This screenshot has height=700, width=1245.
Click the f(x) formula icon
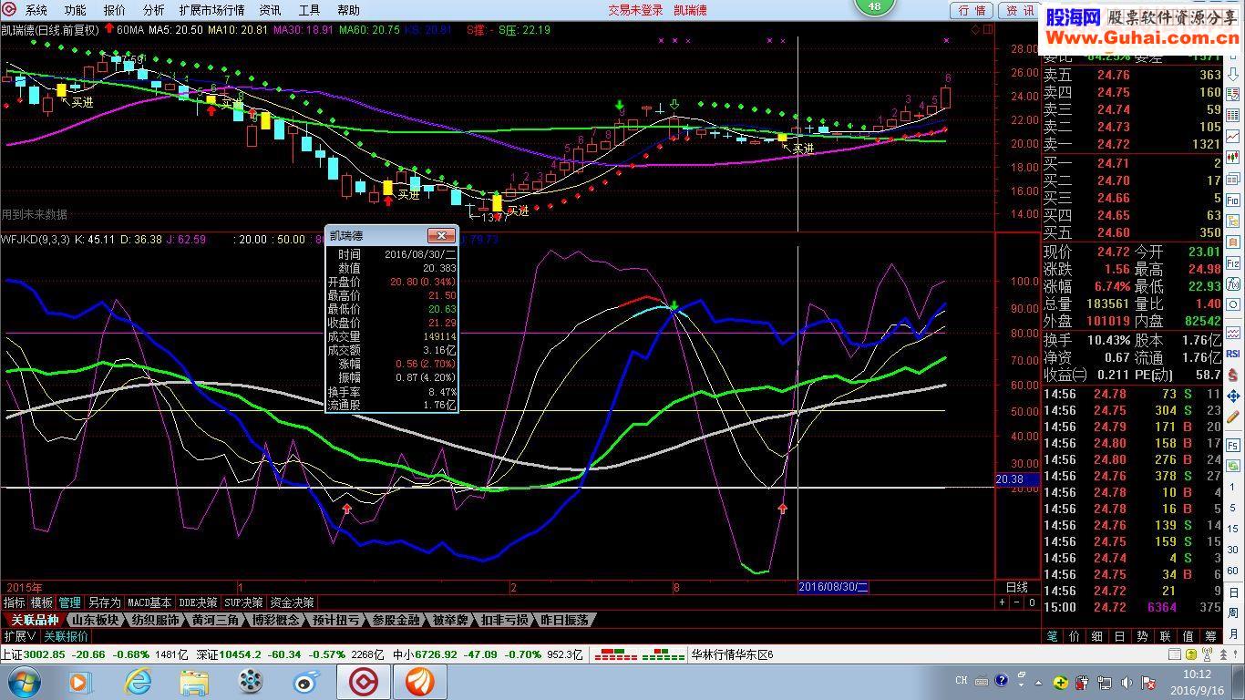[1233, 284]
